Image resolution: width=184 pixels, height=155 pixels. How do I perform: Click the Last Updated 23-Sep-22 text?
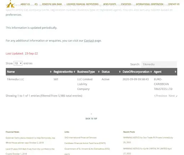tap(22, 54)
